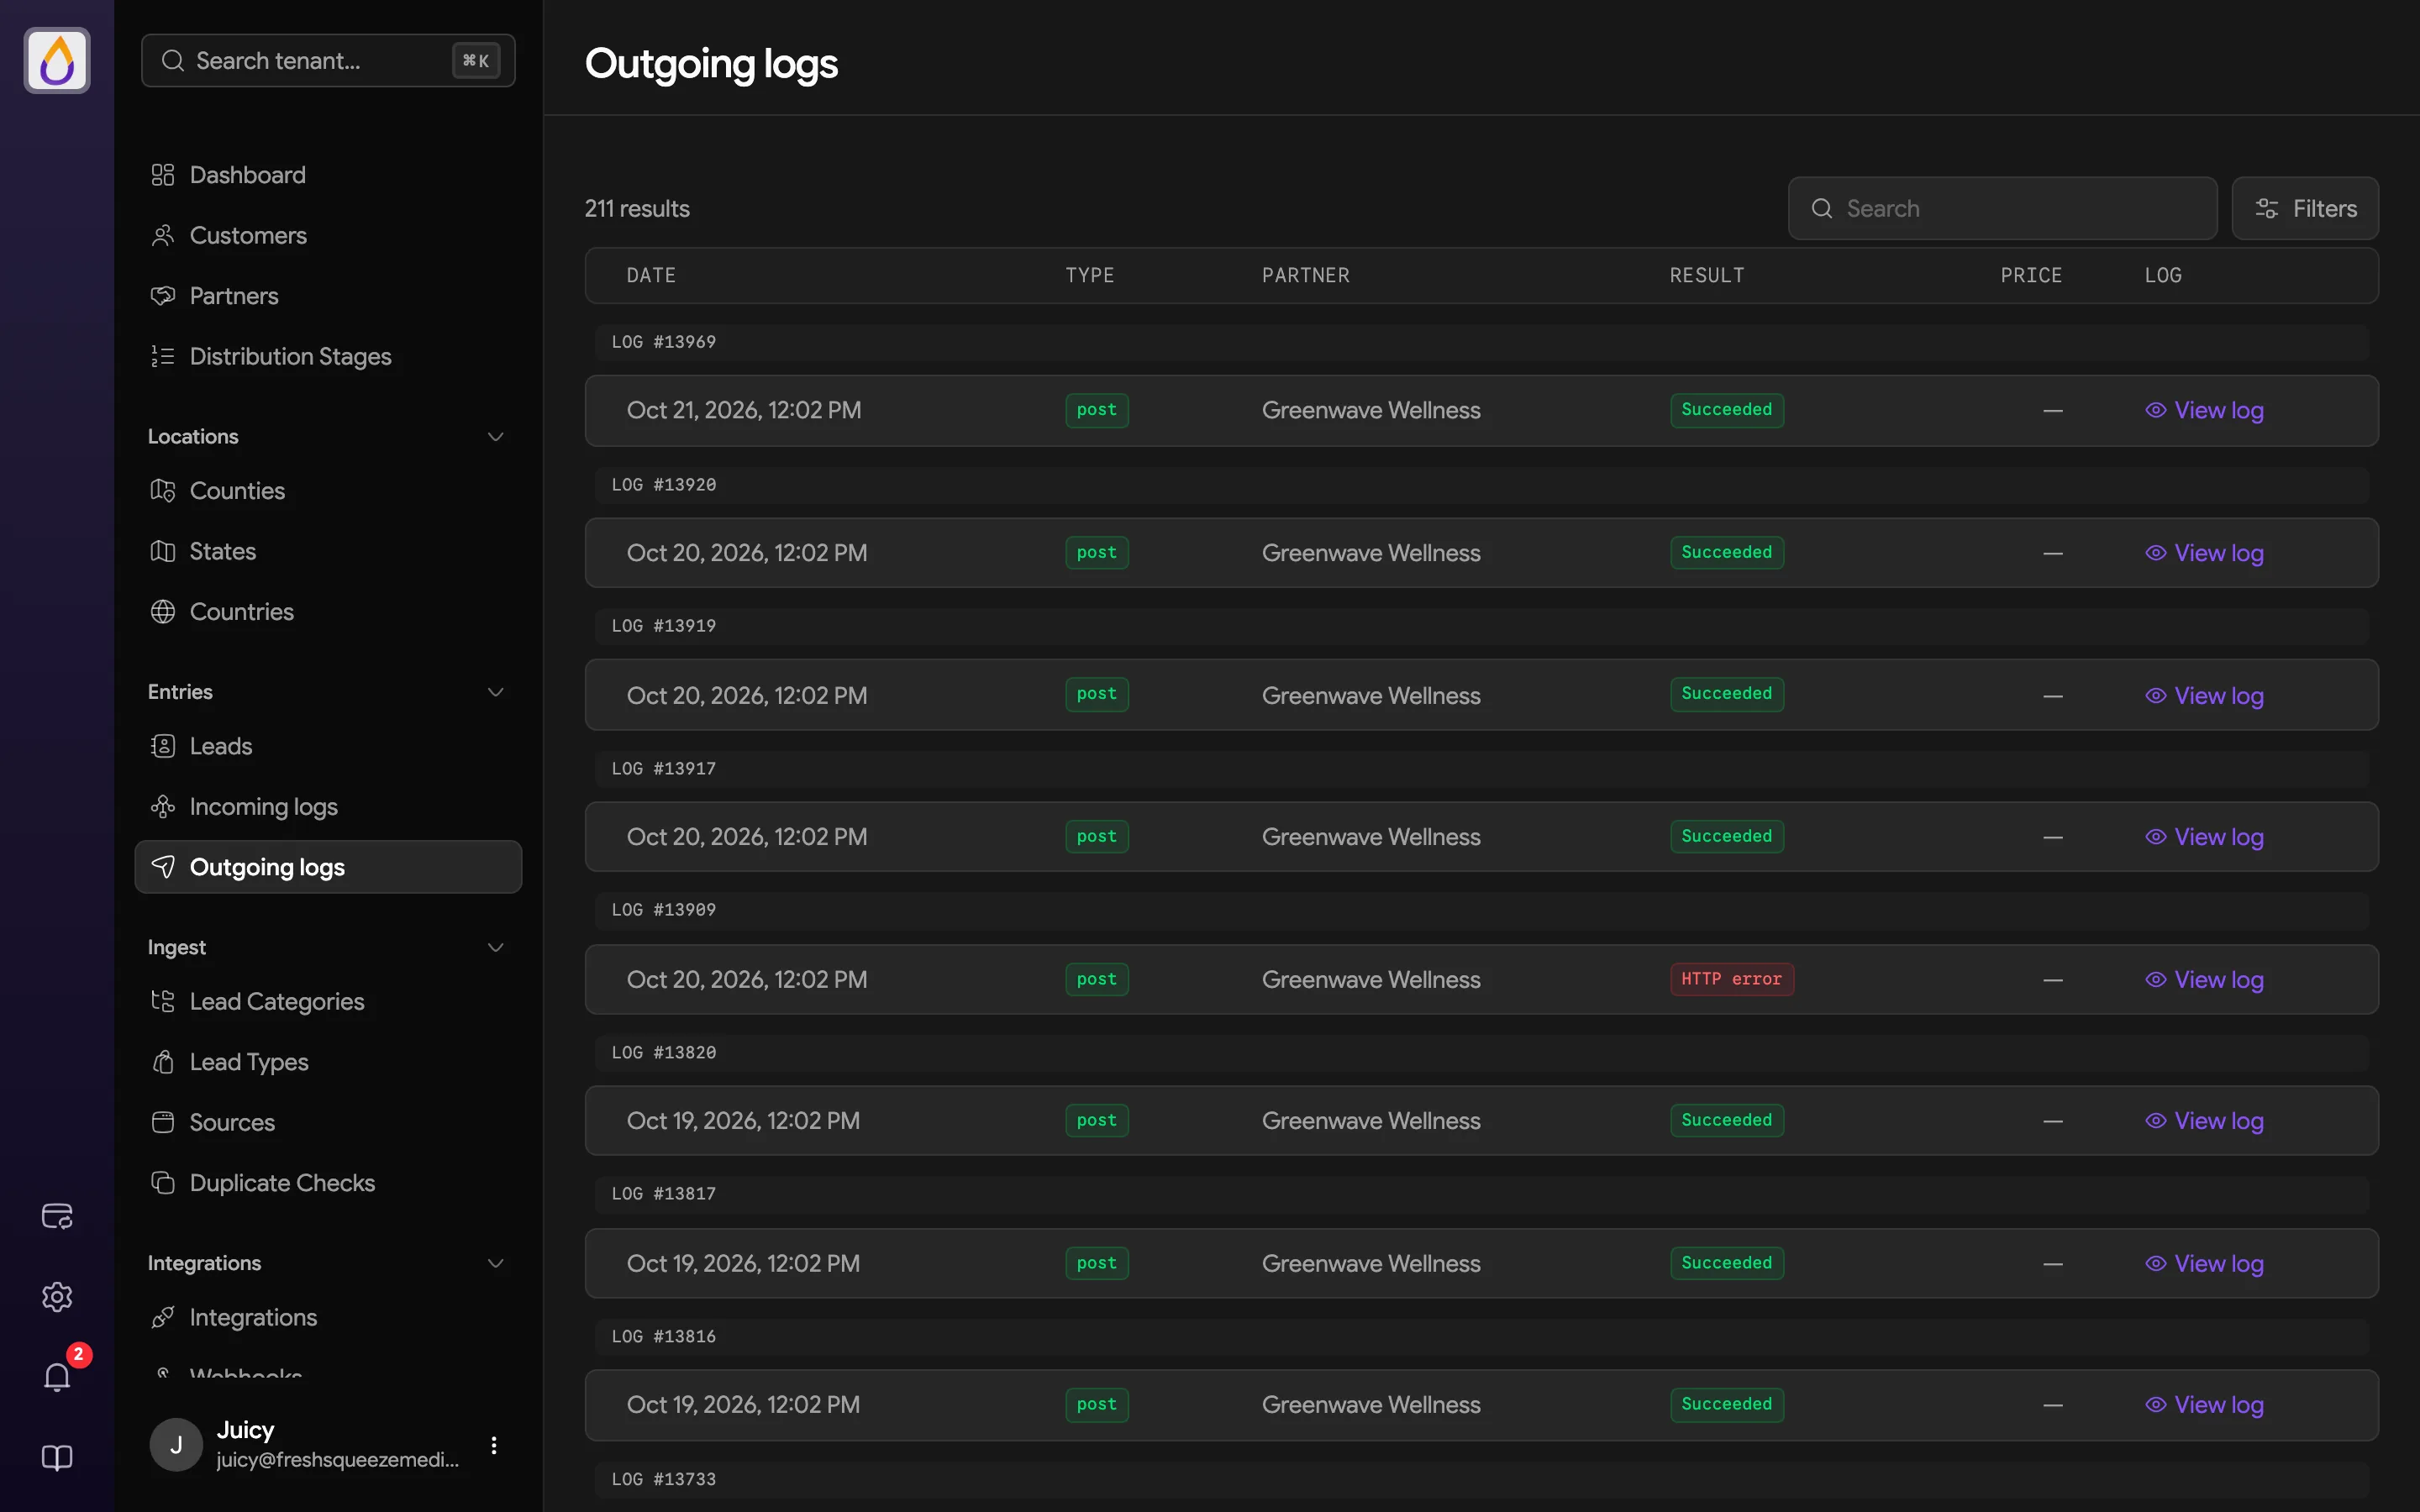This screenshot has height=1512, width=2420.
Task: Click the LOG #13917 group label
Action: tap(664, 769)
